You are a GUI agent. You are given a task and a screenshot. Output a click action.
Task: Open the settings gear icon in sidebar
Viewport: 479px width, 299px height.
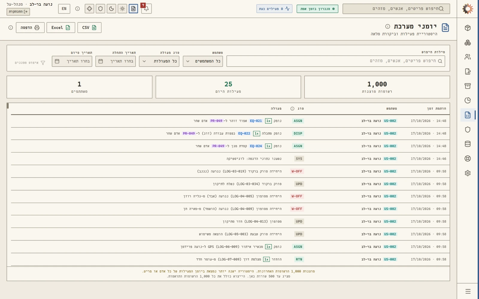point(468,173)
